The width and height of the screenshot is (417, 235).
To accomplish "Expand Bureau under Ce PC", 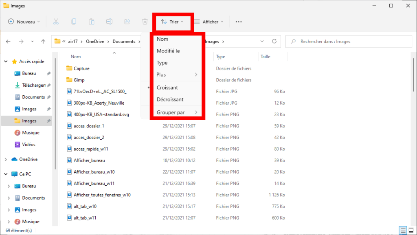I will tap(9, 186).
